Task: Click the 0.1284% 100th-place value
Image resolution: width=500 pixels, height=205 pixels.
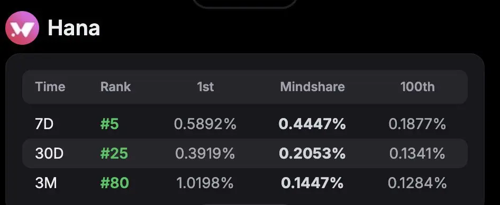Action: 417,183
